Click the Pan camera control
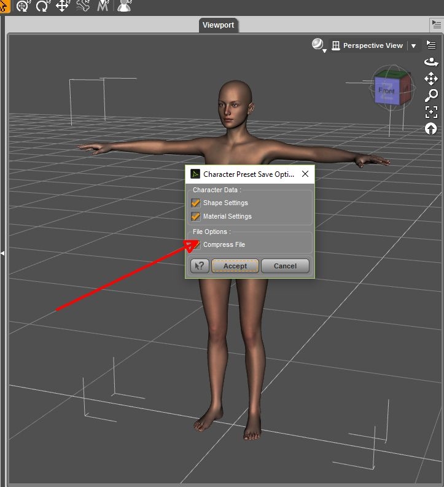 coord(431,79)
